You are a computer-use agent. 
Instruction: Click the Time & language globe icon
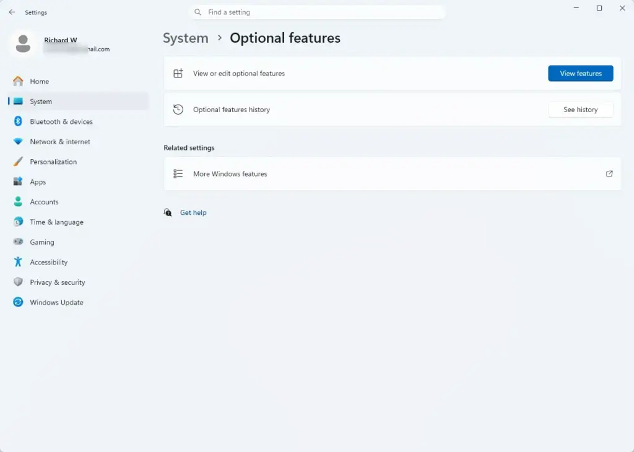coord(18,222)
